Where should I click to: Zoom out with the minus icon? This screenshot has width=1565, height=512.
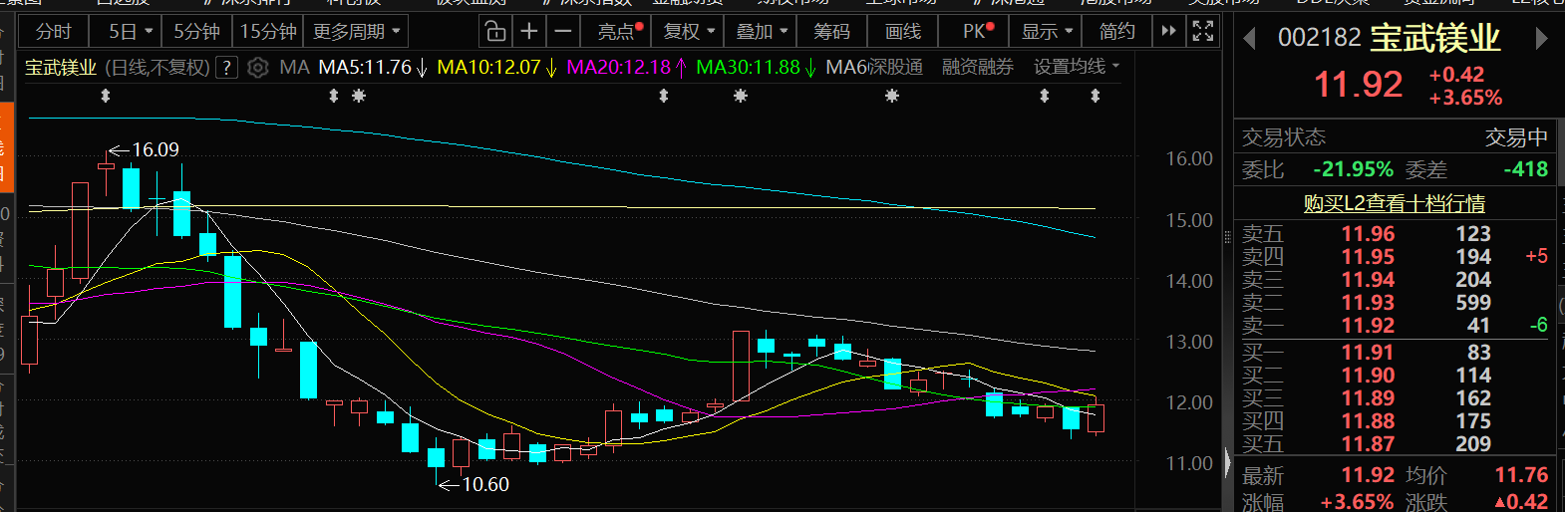(563, 31)
